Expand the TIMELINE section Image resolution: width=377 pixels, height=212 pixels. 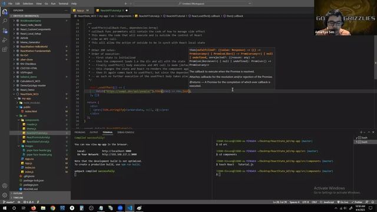40,198
